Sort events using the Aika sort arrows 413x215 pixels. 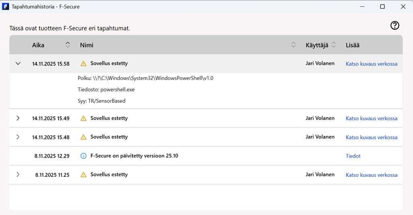coord(68,45)
